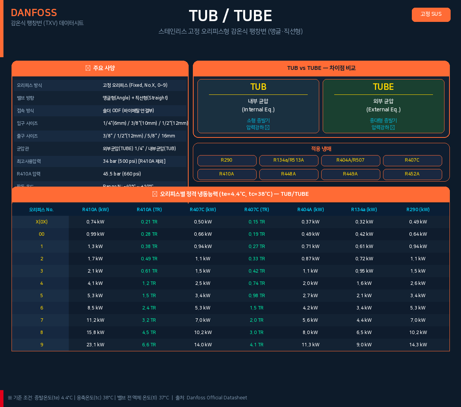The image size is (461, 407).
Task: Choose the R448A refrigerant chip
Action: (x=289, y=174)
